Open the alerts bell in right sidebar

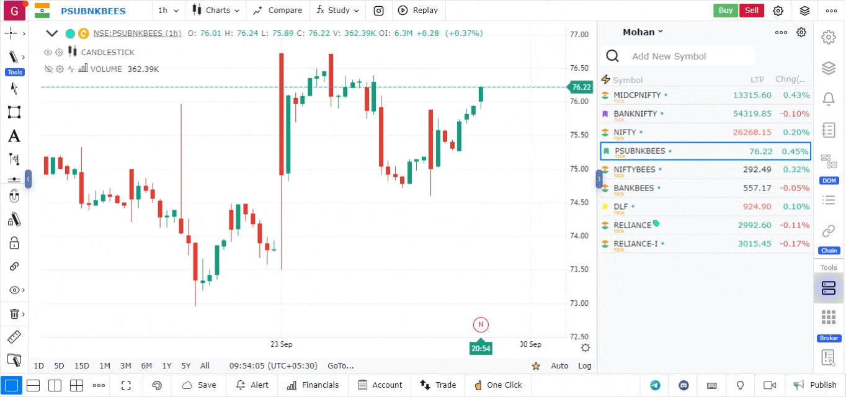pyautogui.click(x=828, y=99)
